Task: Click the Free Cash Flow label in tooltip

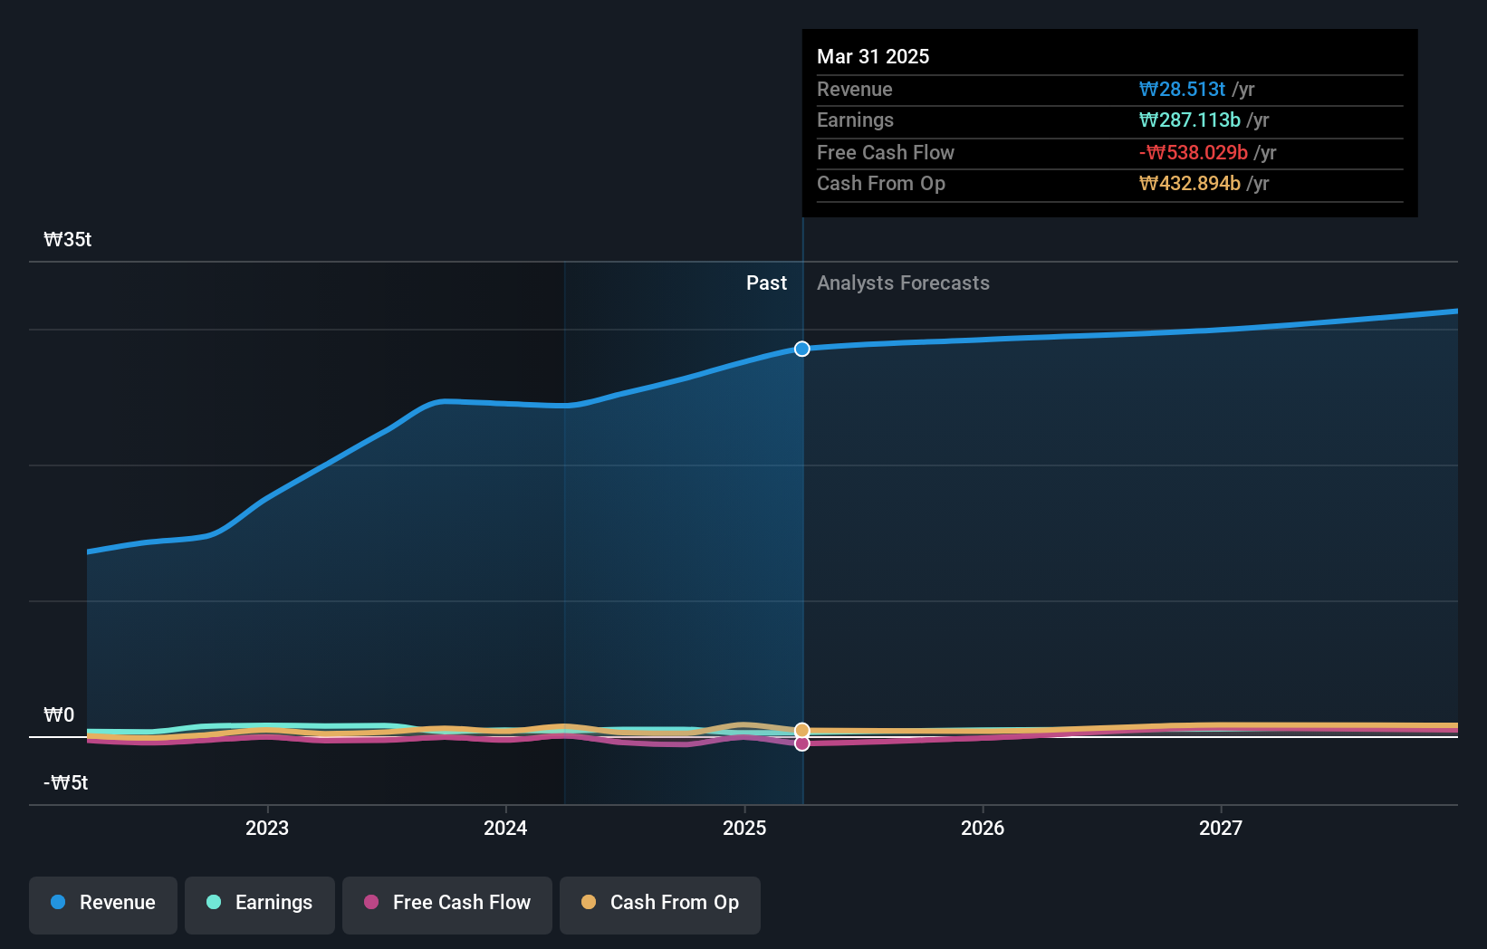Action: click(886, 152)
